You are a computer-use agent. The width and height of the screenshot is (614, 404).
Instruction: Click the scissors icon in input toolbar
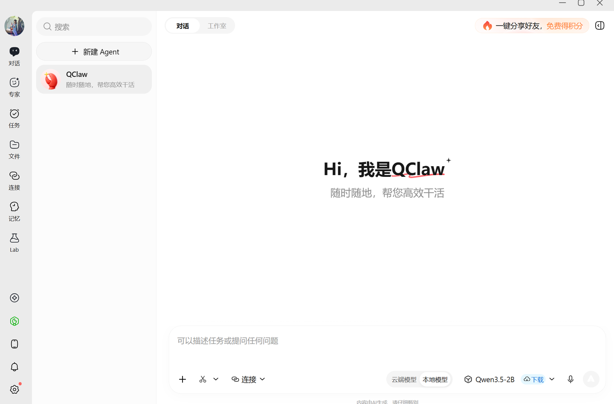point(203,379)
